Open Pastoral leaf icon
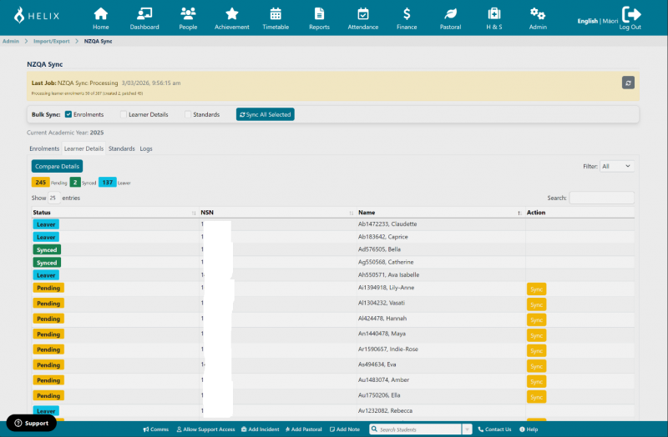This screenshot has width=668, height=437. (x=450, y=14)
